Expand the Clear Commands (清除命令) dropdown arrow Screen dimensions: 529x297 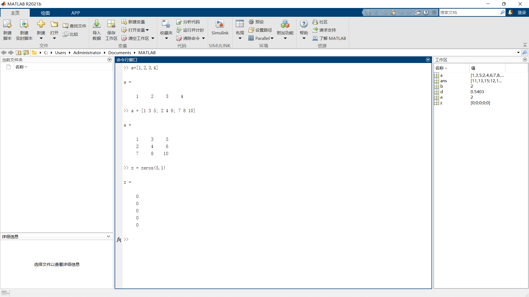(x=204, y=38)
